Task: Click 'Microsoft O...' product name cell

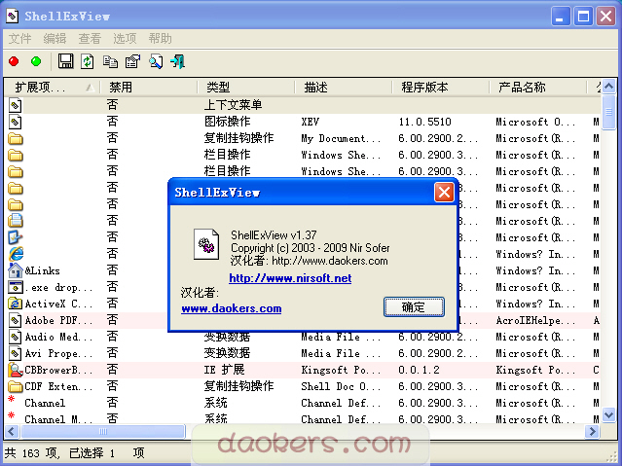Action: 535,122
